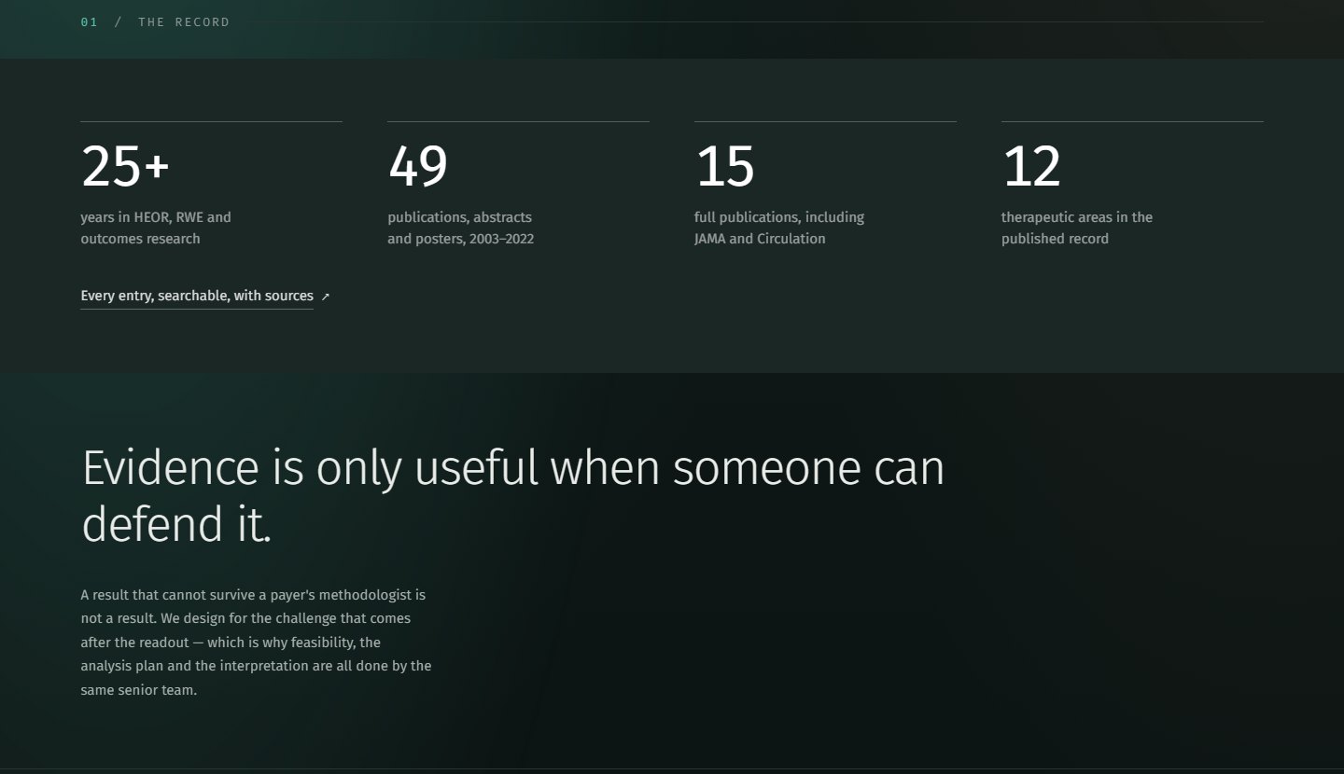This screenshot has width=1344, height=774.
Task: Select the '12' therapeutic areas number
Action: pos(1031,167)
